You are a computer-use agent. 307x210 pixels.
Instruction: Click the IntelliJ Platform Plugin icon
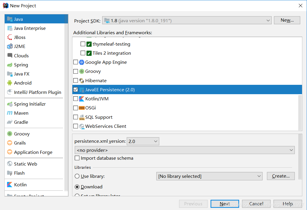click(x=10, y=92)
